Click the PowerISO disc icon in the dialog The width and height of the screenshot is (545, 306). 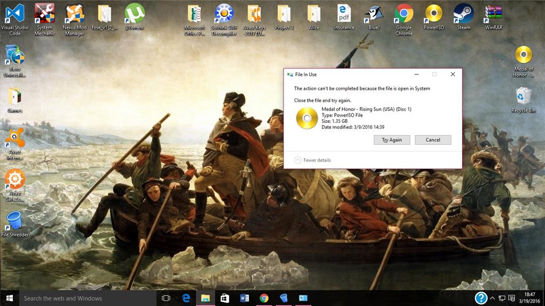coord(307,118)
